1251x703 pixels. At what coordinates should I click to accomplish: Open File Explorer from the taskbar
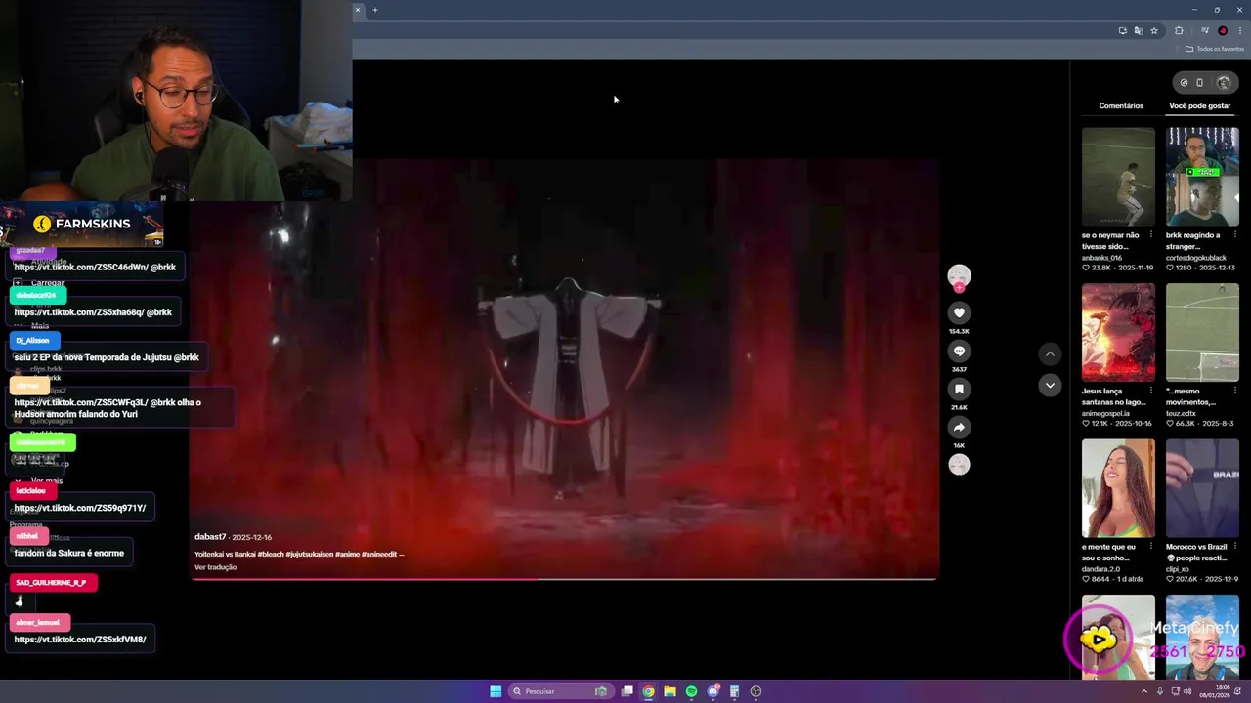coord(669,691)
